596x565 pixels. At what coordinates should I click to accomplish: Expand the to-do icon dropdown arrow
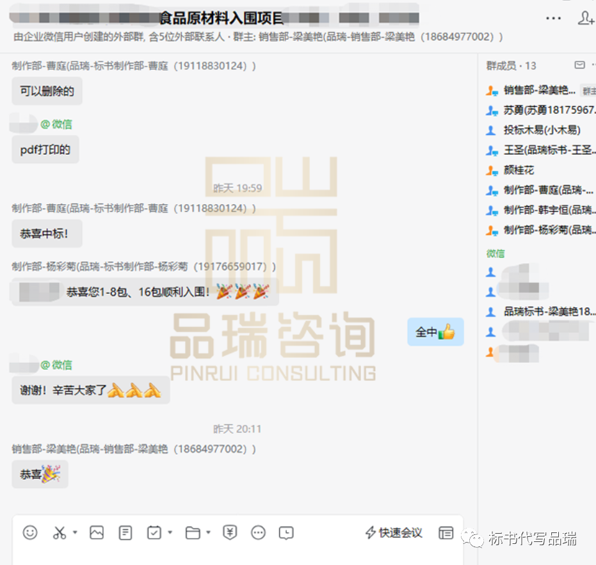tap(168, 532)
